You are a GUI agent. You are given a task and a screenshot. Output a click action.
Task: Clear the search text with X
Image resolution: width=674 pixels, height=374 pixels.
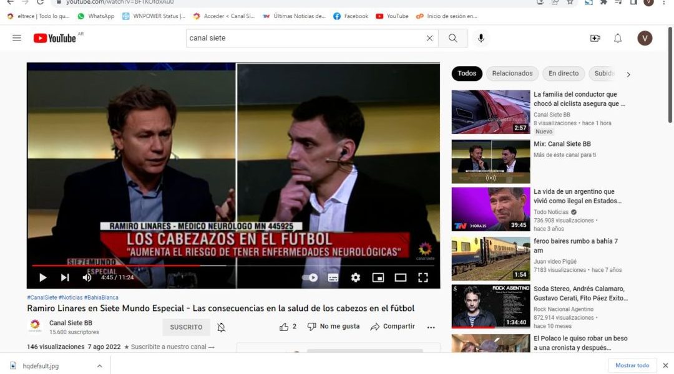click(429, 38)
